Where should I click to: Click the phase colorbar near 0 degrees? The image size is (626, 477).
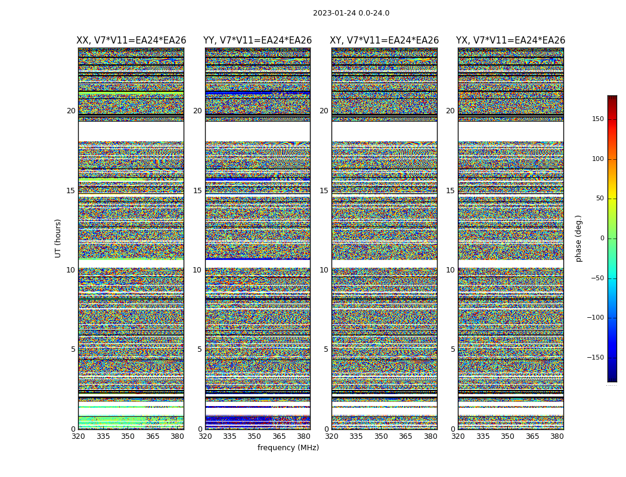click(x=612, y=238)
